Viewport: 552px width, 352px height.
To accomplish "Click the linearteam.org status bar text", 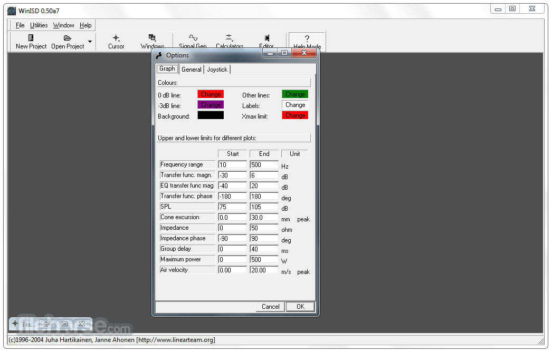I will tap(176, 340).
